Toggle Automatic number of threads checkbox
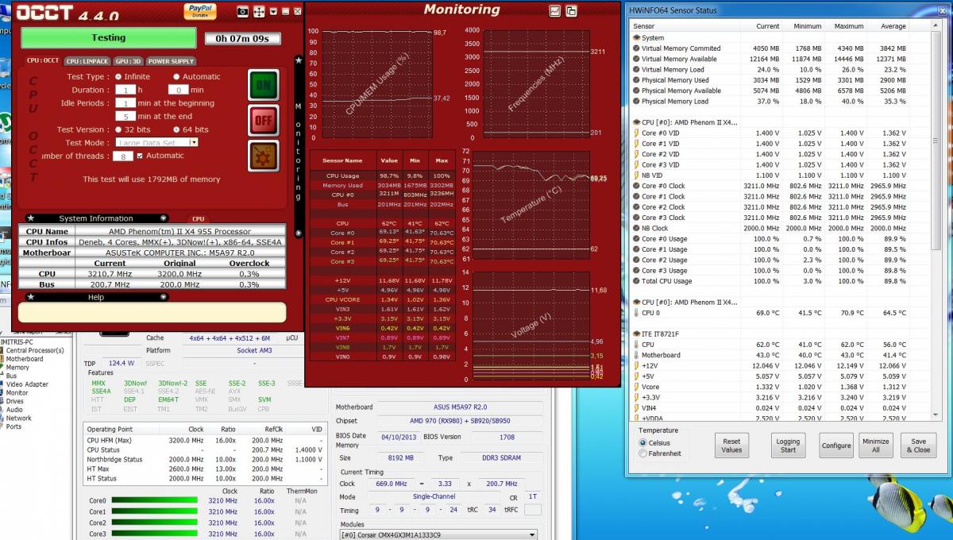Viewport: 953px width, 540px height. click(x=140, y=156)
